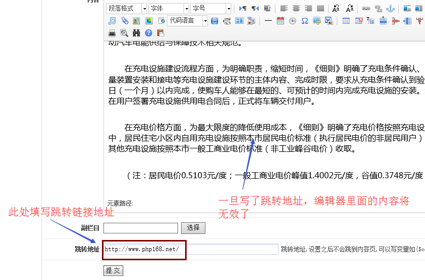The width and height of the screenshot is (425, 280).
Task: Click the paperclip attachment icon
Action: [124, 21]
